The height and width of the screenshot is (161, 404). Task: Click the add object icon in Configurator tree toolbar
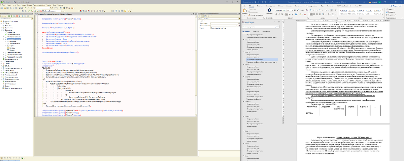coord(9,16)
